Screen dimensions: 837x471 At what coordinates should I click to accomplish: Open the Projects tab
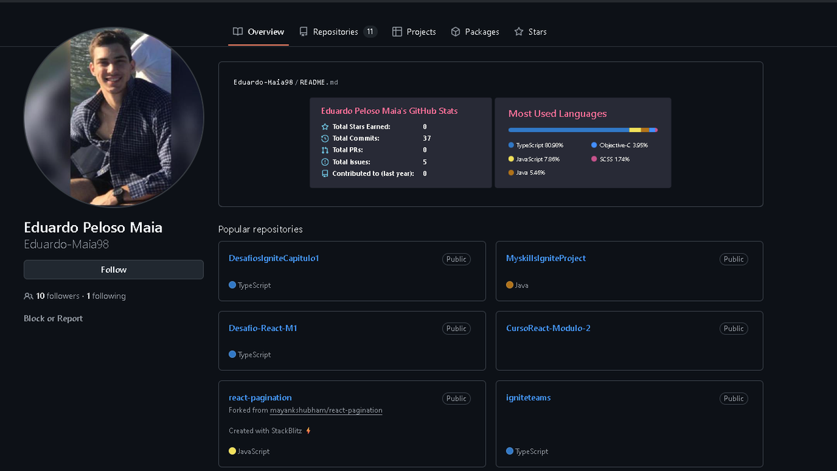click(414, 31)
